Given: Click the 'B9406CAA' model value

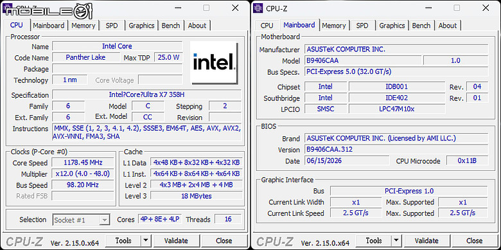Looking at the screenshot, I should 363,60.
